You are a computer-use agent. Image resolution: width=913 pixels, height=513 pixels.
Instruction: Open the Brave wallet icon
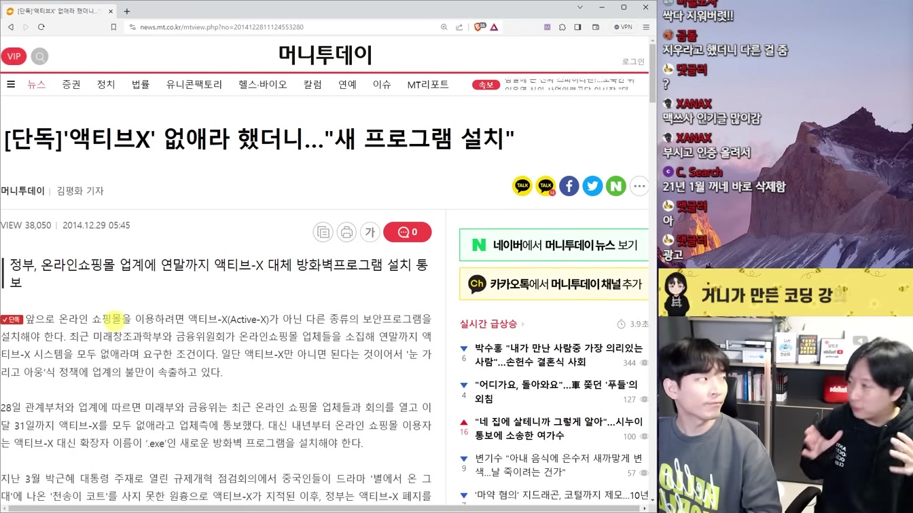pos(596,27)
